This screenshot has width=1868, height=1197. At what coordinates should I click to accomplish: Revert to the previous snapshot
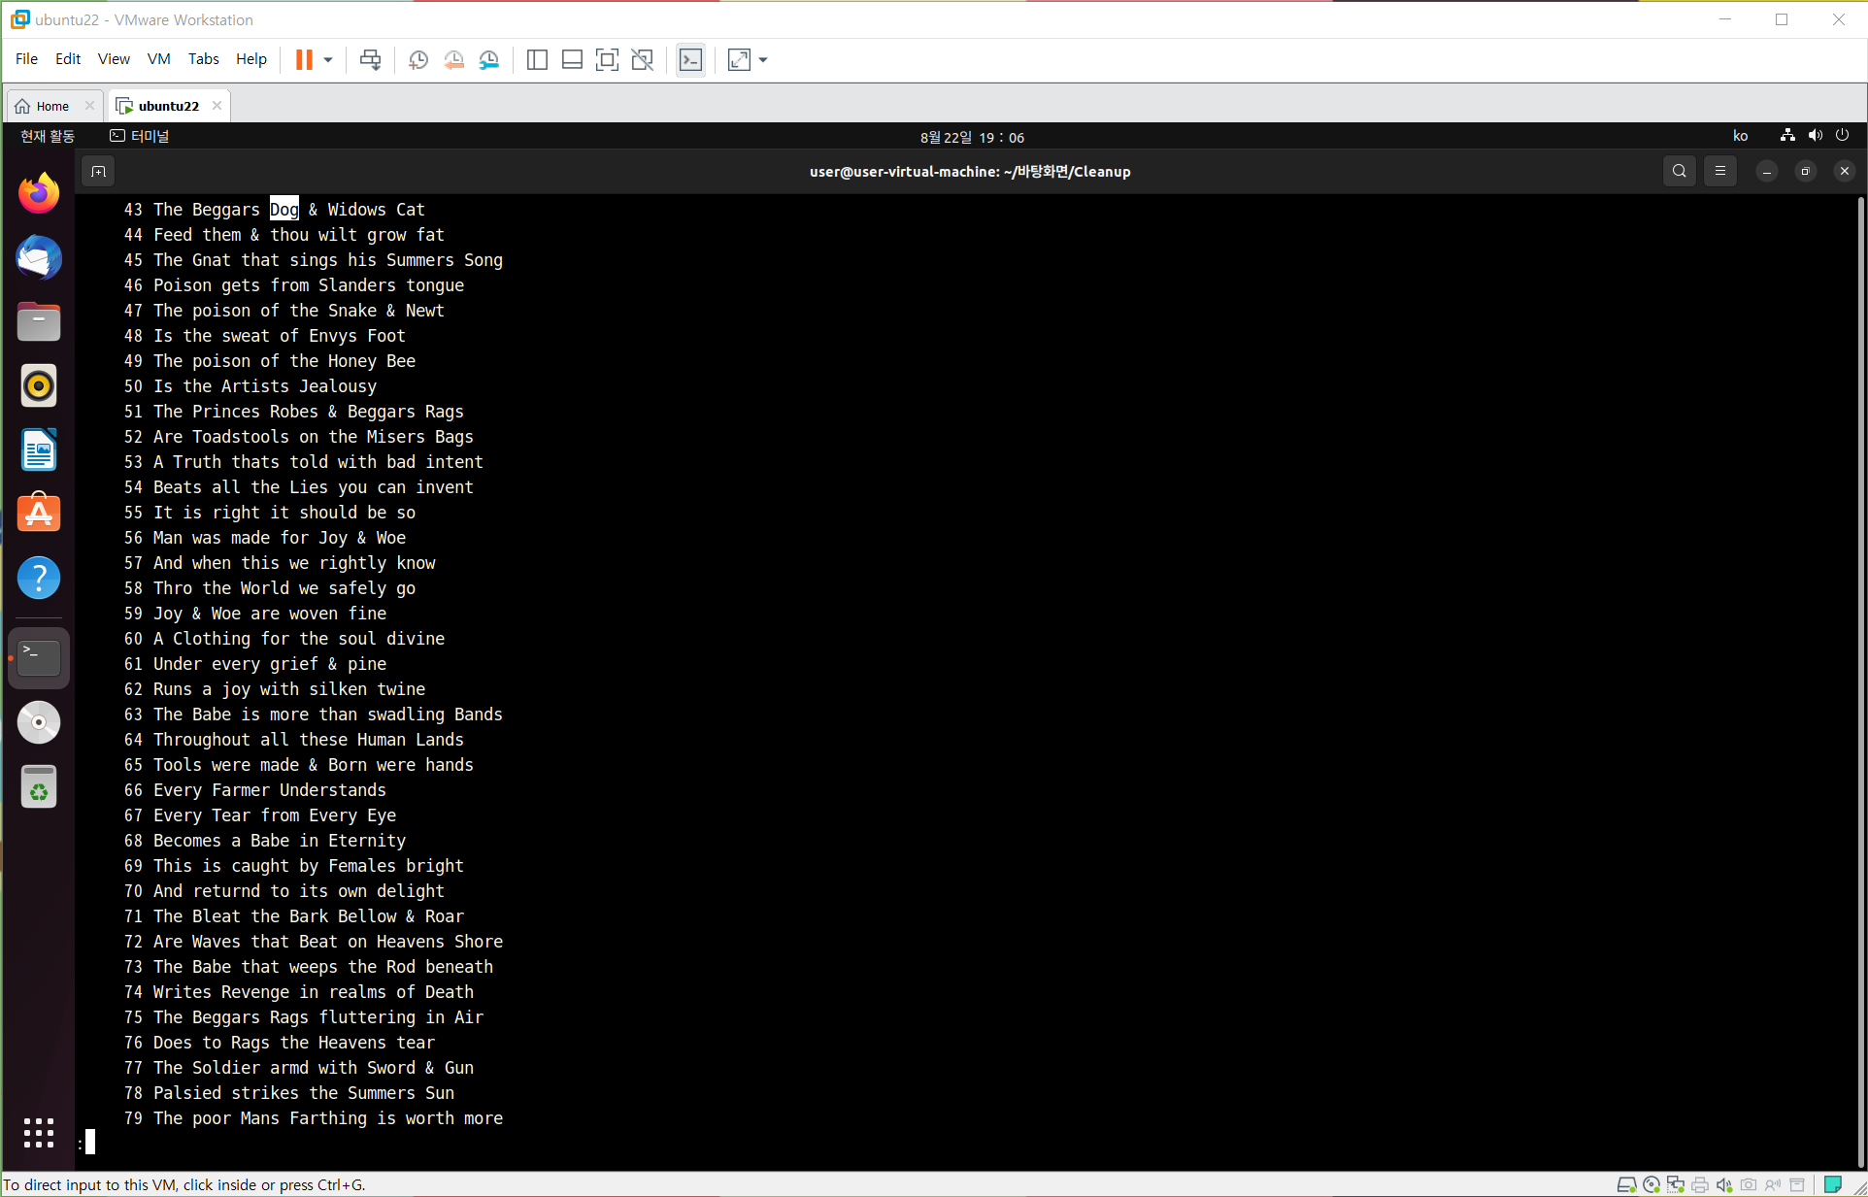453,60
